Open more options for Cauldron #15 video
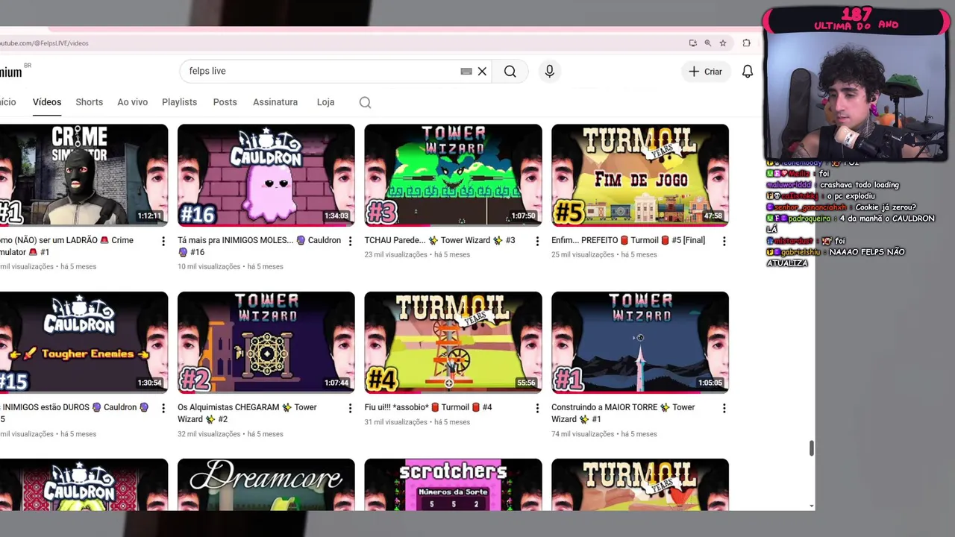This screenshot has height=537, width=955. [x=163, y=408]
